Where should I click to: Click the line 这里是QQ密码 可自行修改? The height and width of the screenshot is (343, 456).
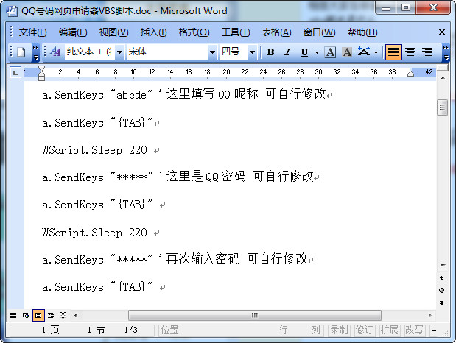coord(239,177)
